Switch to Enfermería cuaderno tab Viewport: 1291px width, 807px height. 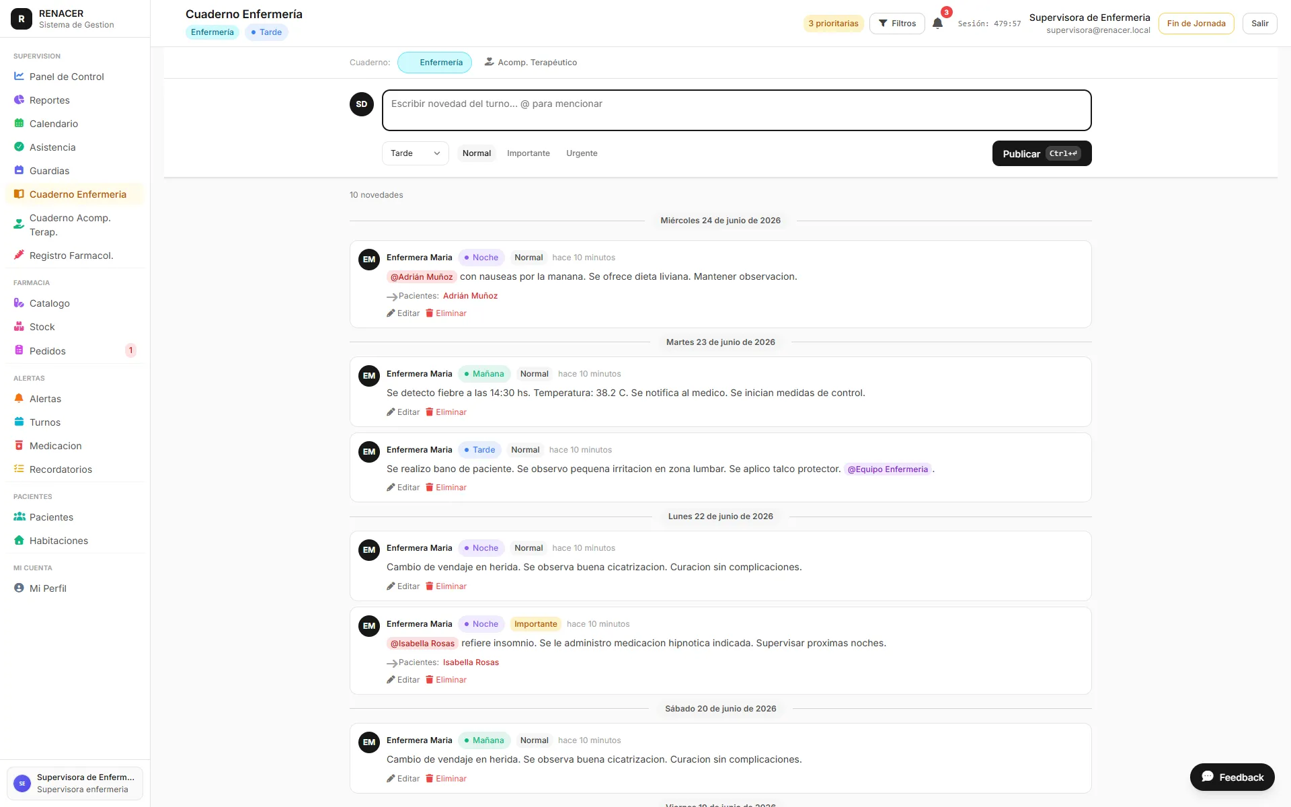click(434, 63)
